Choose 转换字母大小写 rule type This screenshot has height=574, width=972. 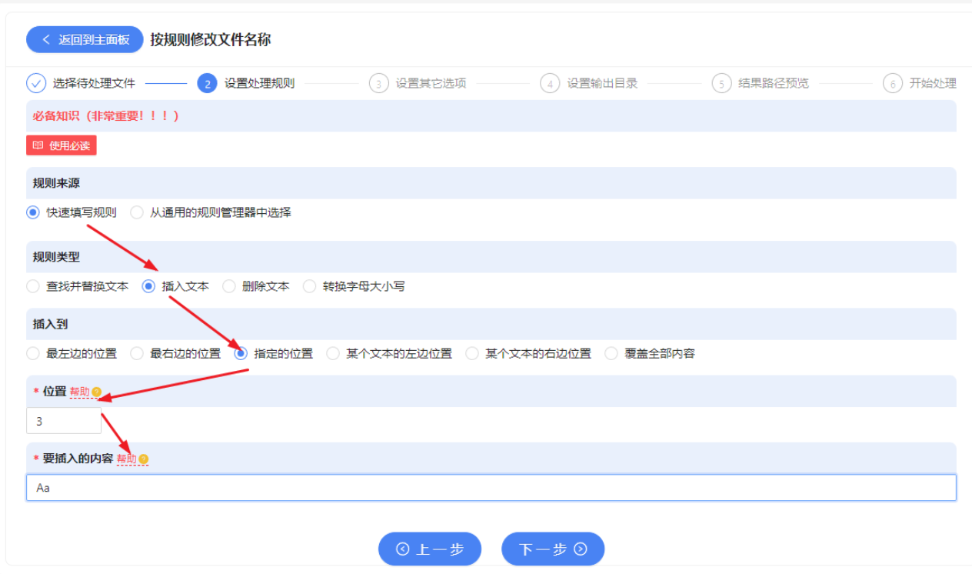(x=354, y=286)
